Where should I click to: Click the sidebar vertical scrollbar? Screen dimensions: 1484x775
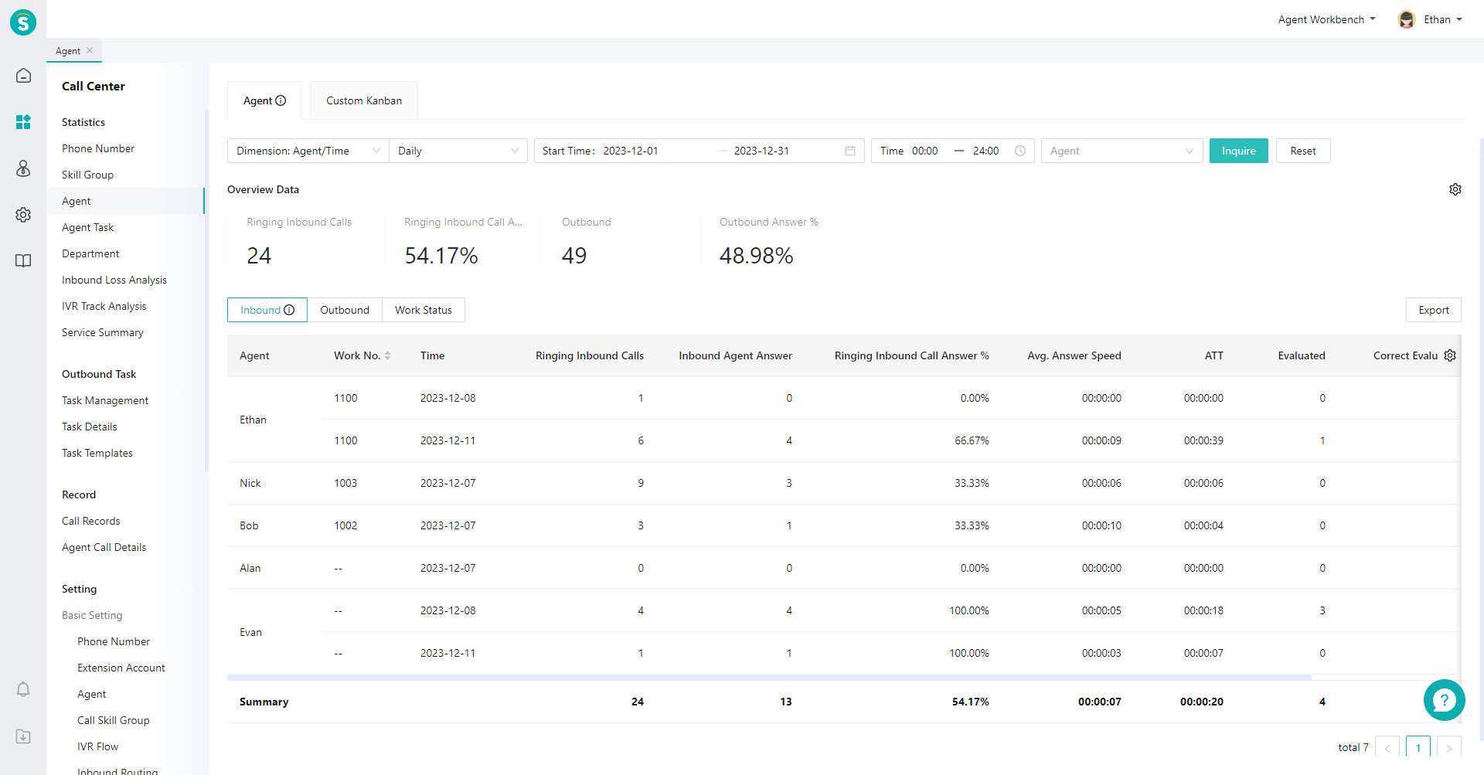tap(206, 290)
